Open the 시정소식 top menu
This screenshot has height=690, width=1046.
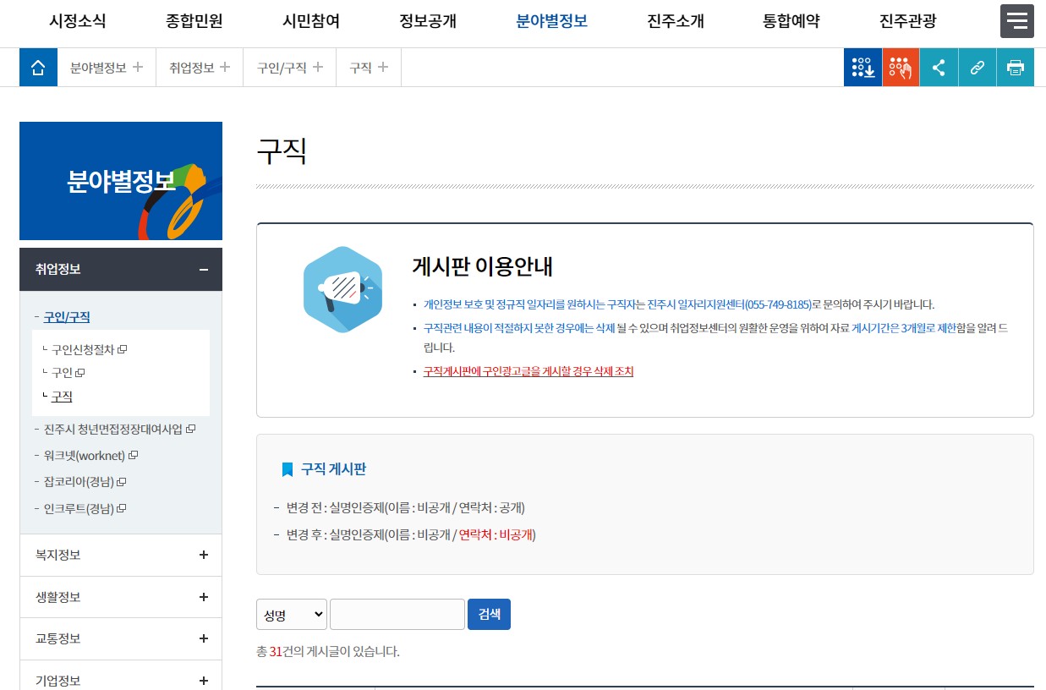click(x=78, y=22)
